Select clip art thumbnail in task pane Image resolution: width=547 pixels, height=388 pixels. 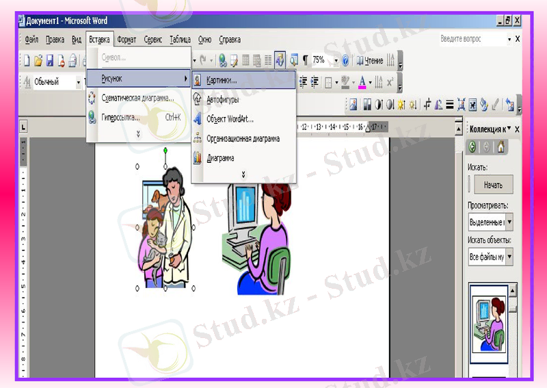point(489,324)
